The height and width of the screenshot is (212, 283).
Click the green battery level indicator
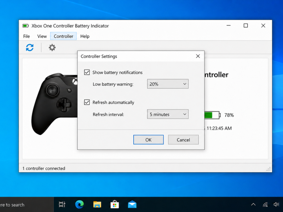213,115
